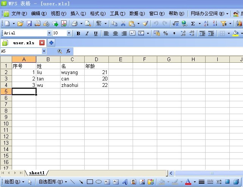Close the user.xls document tab
Image resolution: width=243 pixels, height=187 pixels.
pos(42,43)
